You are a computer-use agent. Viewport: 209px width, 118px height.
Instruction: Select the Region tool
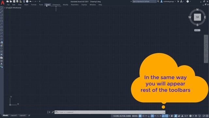1,58
